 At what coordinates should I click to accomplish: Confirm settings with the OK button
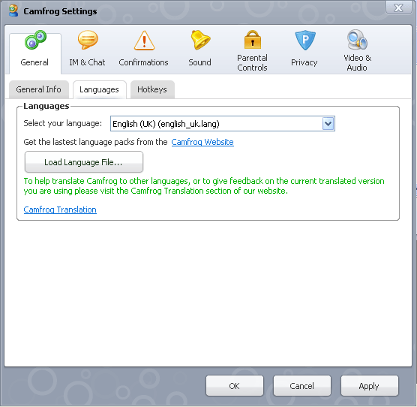pyautogui.click(x=235, y=386)
